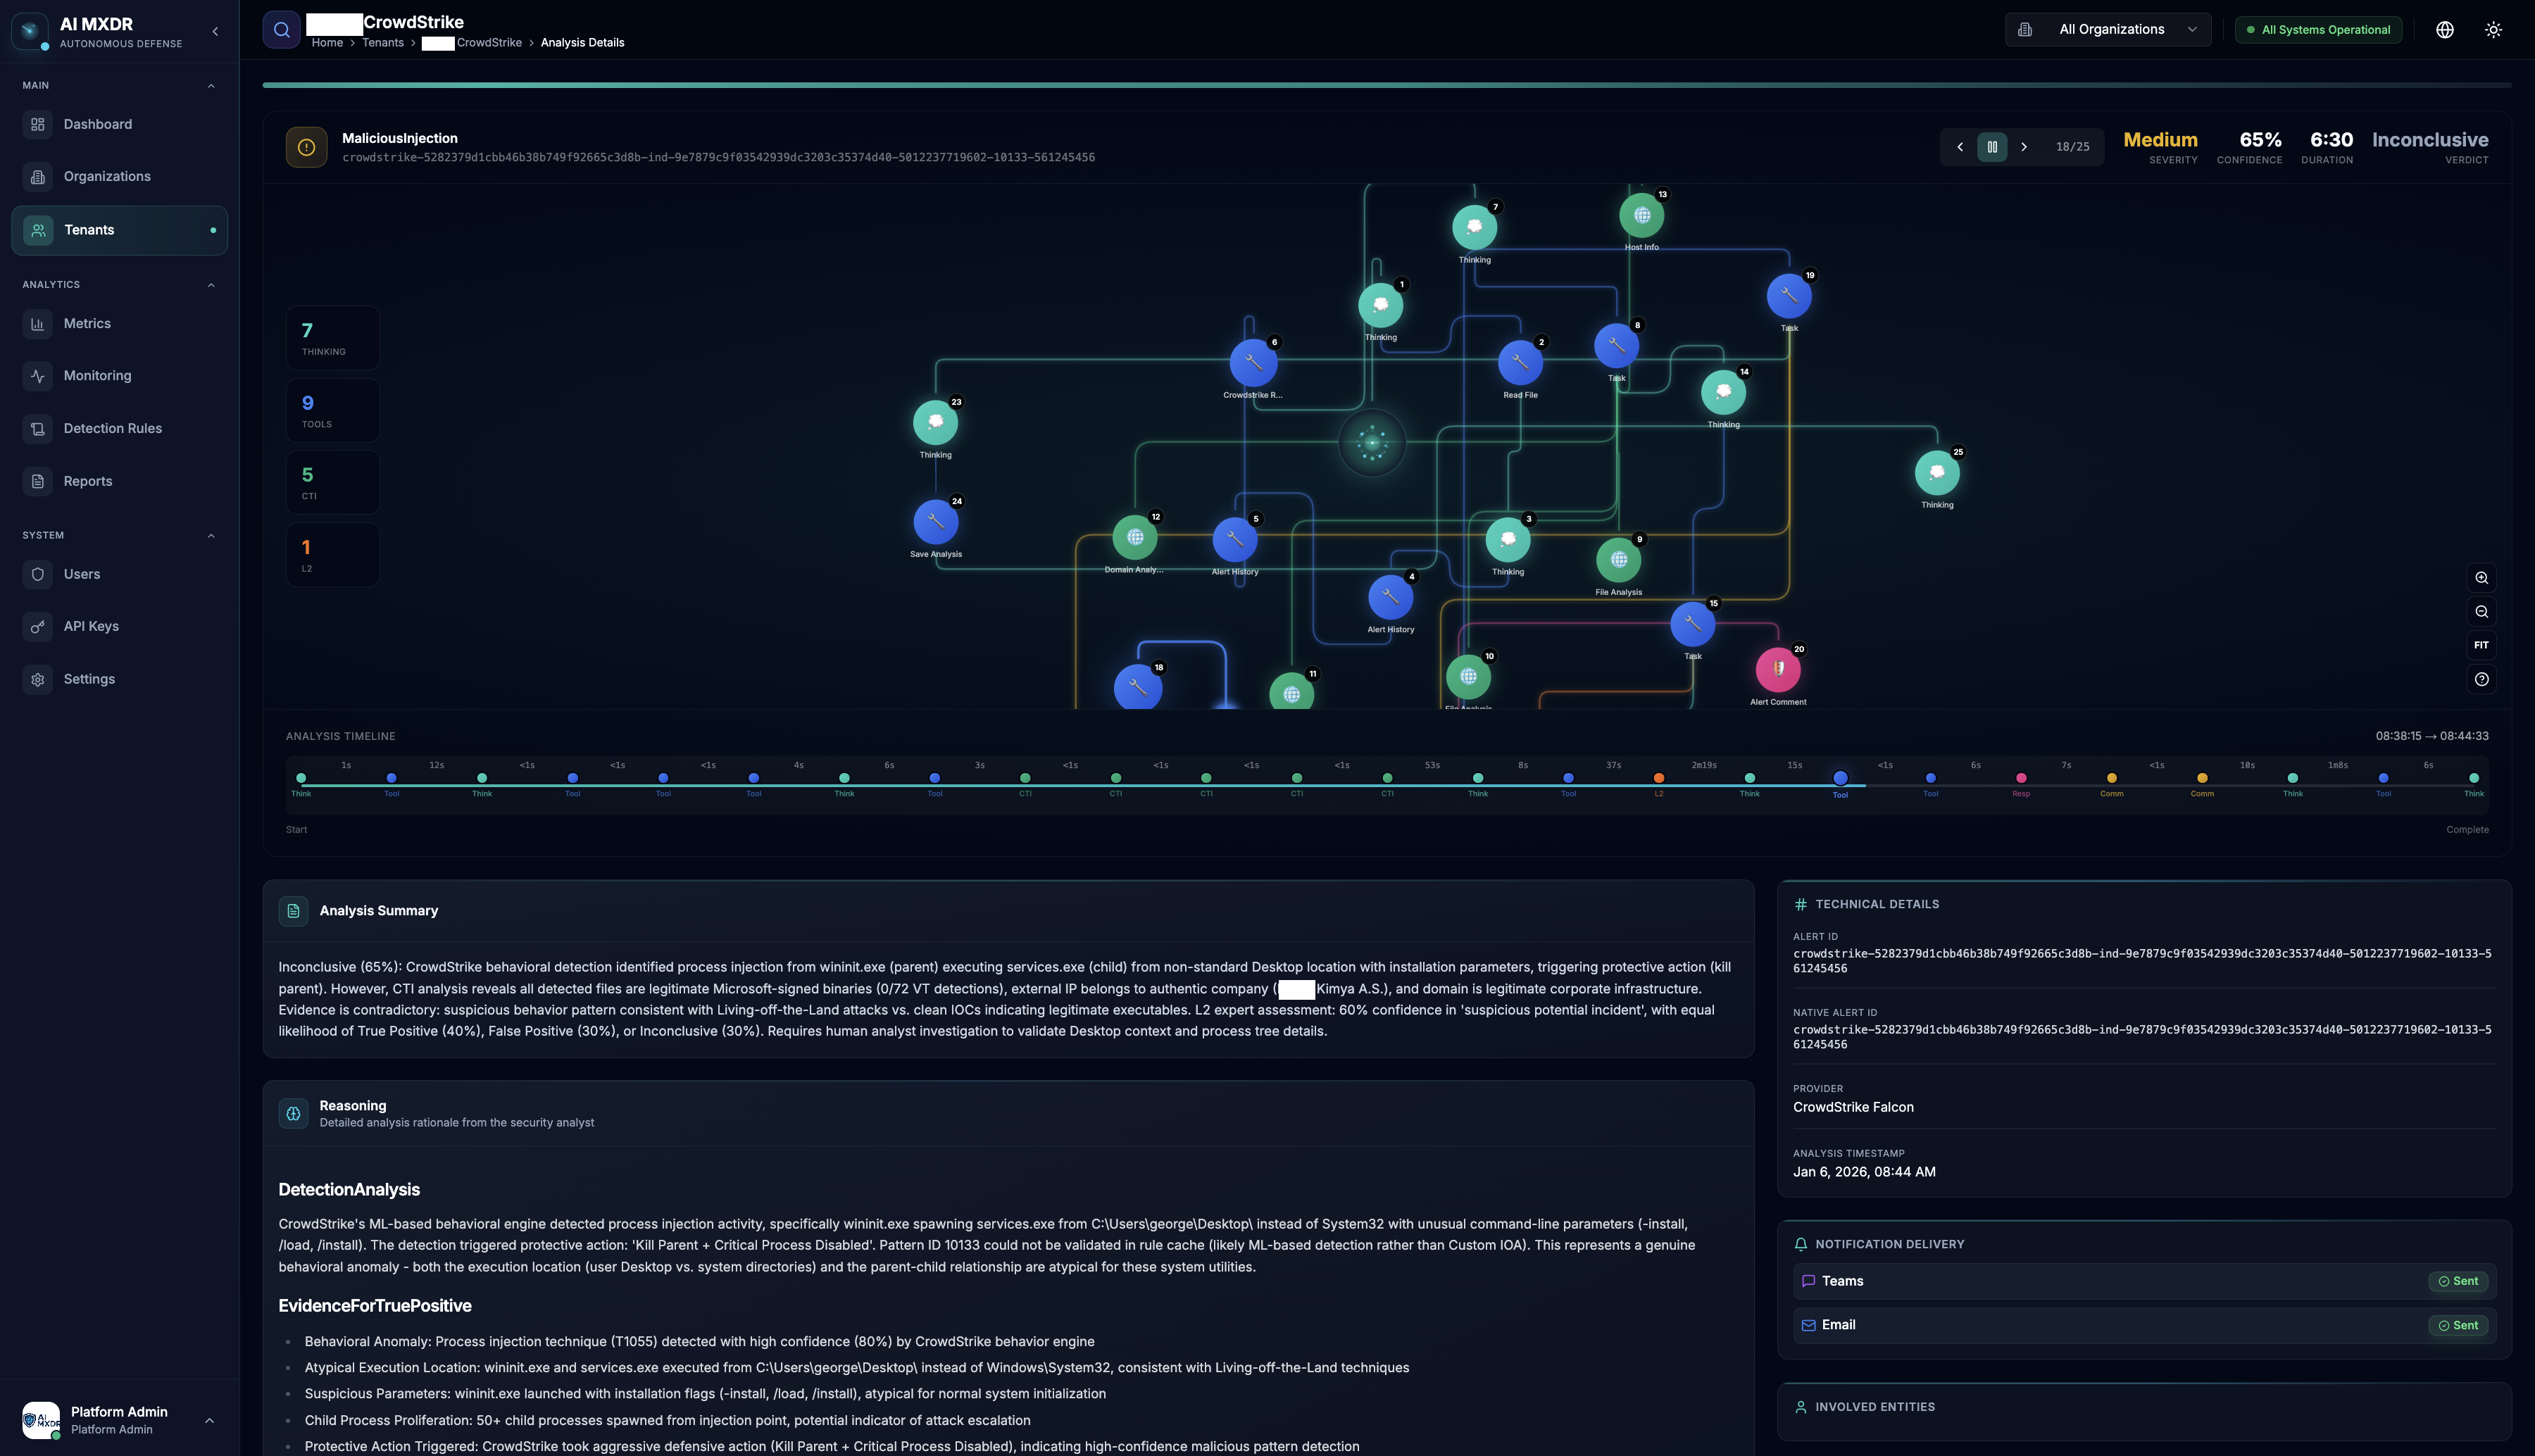Toggle light theme via sun icon
Viewport: 2535px width, 1456px height.
[2493, 30]
